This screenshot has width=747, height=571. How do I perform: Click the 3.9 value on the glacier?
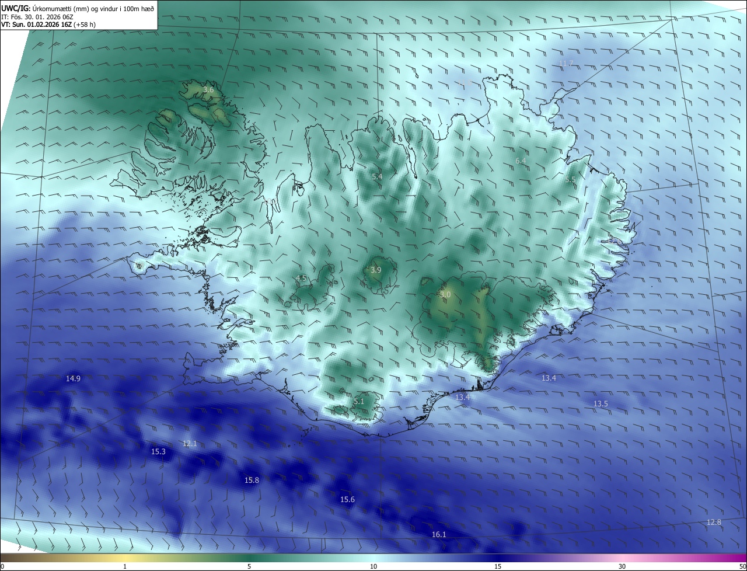coord(376,270)
